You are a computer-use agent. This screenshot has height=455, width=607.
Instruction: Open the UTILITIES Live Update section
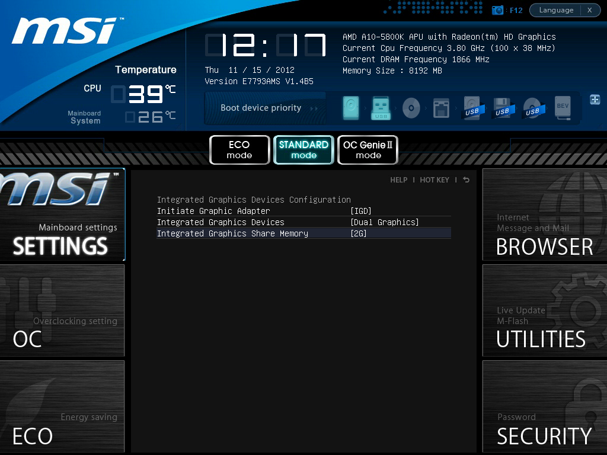(x=545, y=310)
